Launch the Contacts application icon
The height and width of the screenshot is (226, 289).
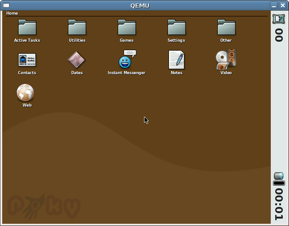point(27,60)
